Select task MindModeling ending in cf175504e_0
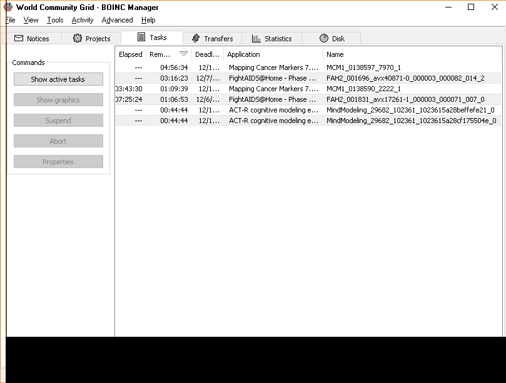 pyautogui.click(x=308, y=121)
